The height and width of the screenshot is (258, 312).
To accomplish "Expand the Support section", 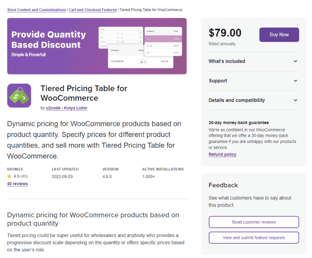I will pyautogui.click(x=253, y=81).
